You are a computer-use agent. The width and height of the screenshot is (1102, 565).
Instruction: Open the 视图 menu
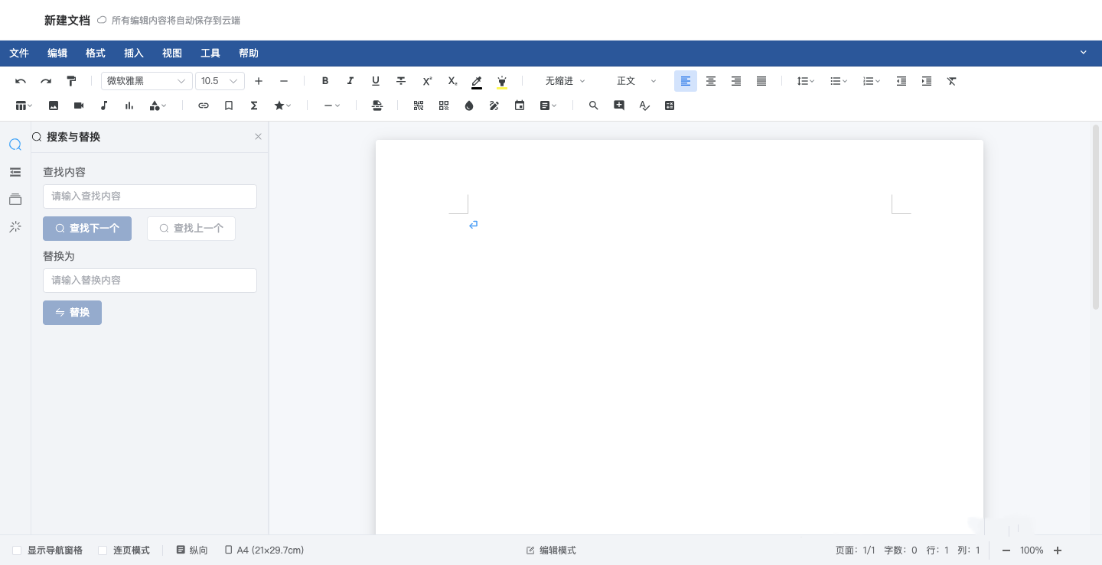coord(172,54)
